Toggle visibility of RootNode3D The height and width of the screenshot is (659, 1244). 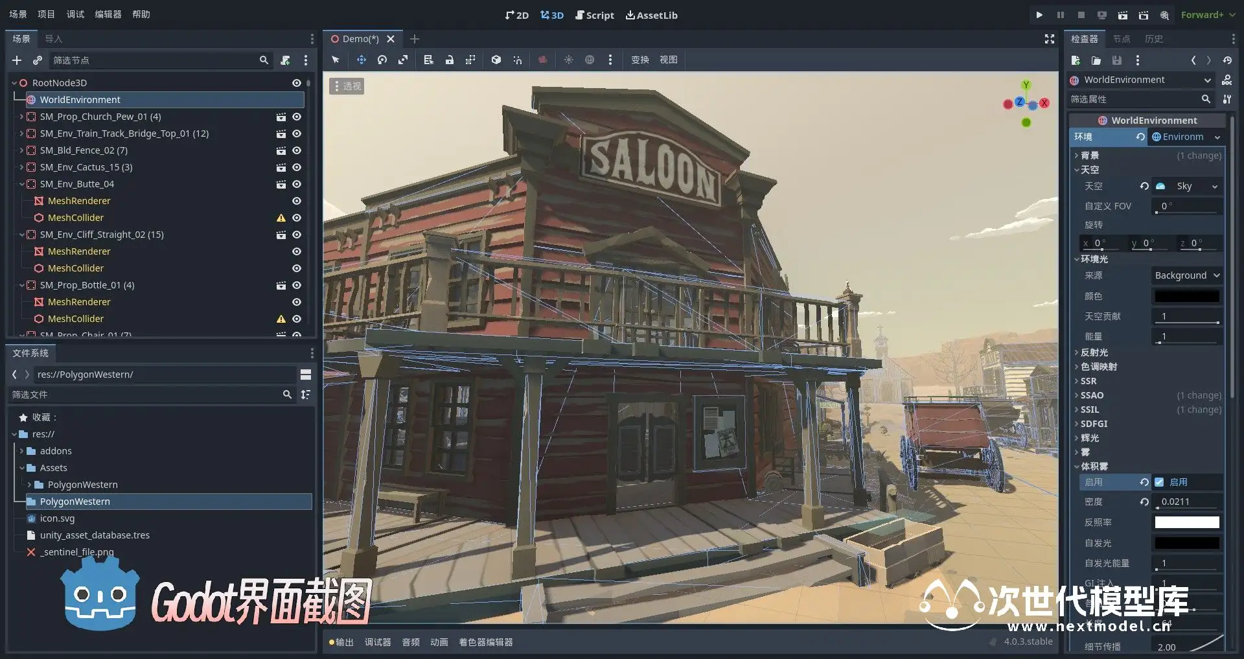pos(297,83)
